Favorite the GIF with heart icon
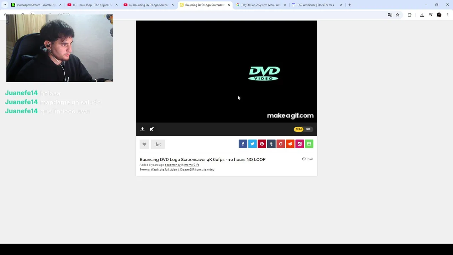Screen dimensions: 453x255 click(x=144, y=144)
